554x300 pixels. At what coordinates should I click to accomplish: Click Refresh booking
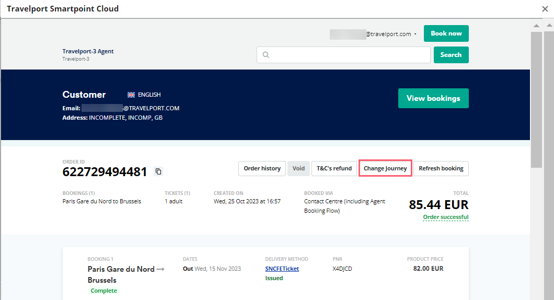[441, 168]
